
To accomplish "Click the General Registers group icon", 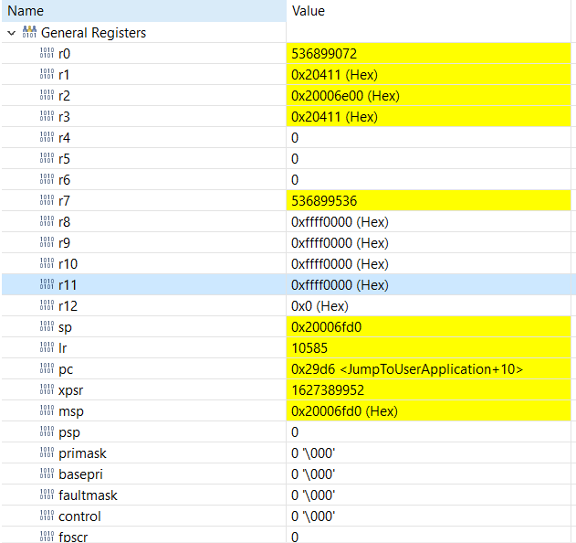I will point(29,33).
